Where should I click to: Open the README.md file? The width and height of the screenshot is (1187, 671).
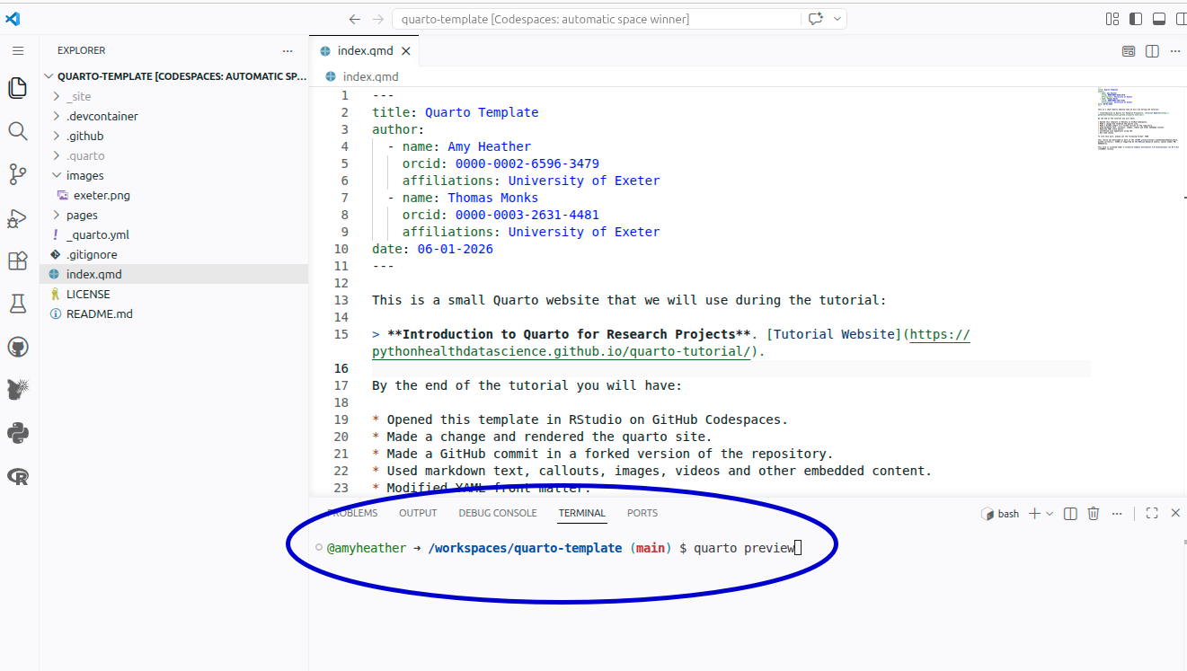point(174,313)
